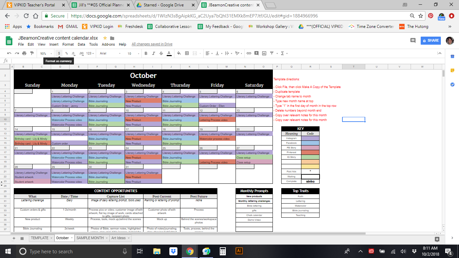Screen dimensions: 459x258
Task: Add a new sheet with plus button
Action: (14, 238)
